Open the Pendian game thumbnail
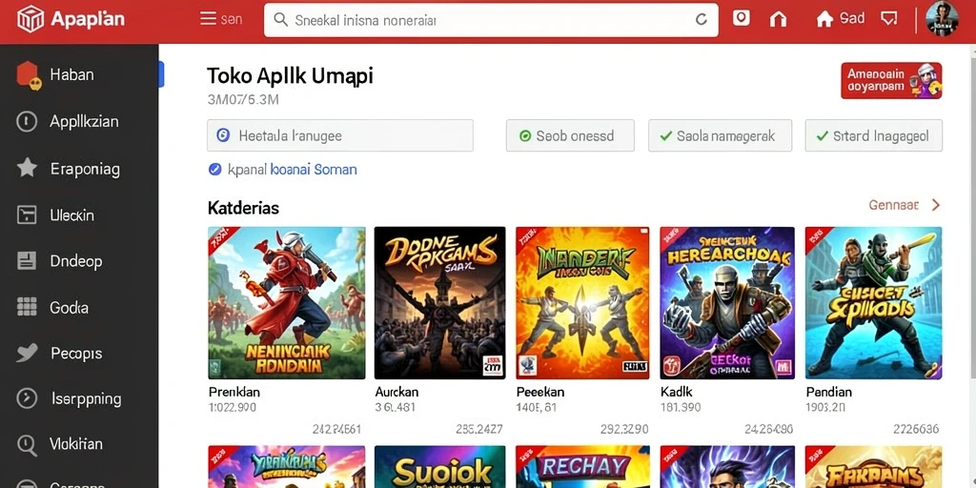This screenshot has width=976, height=488. [873, 303]
